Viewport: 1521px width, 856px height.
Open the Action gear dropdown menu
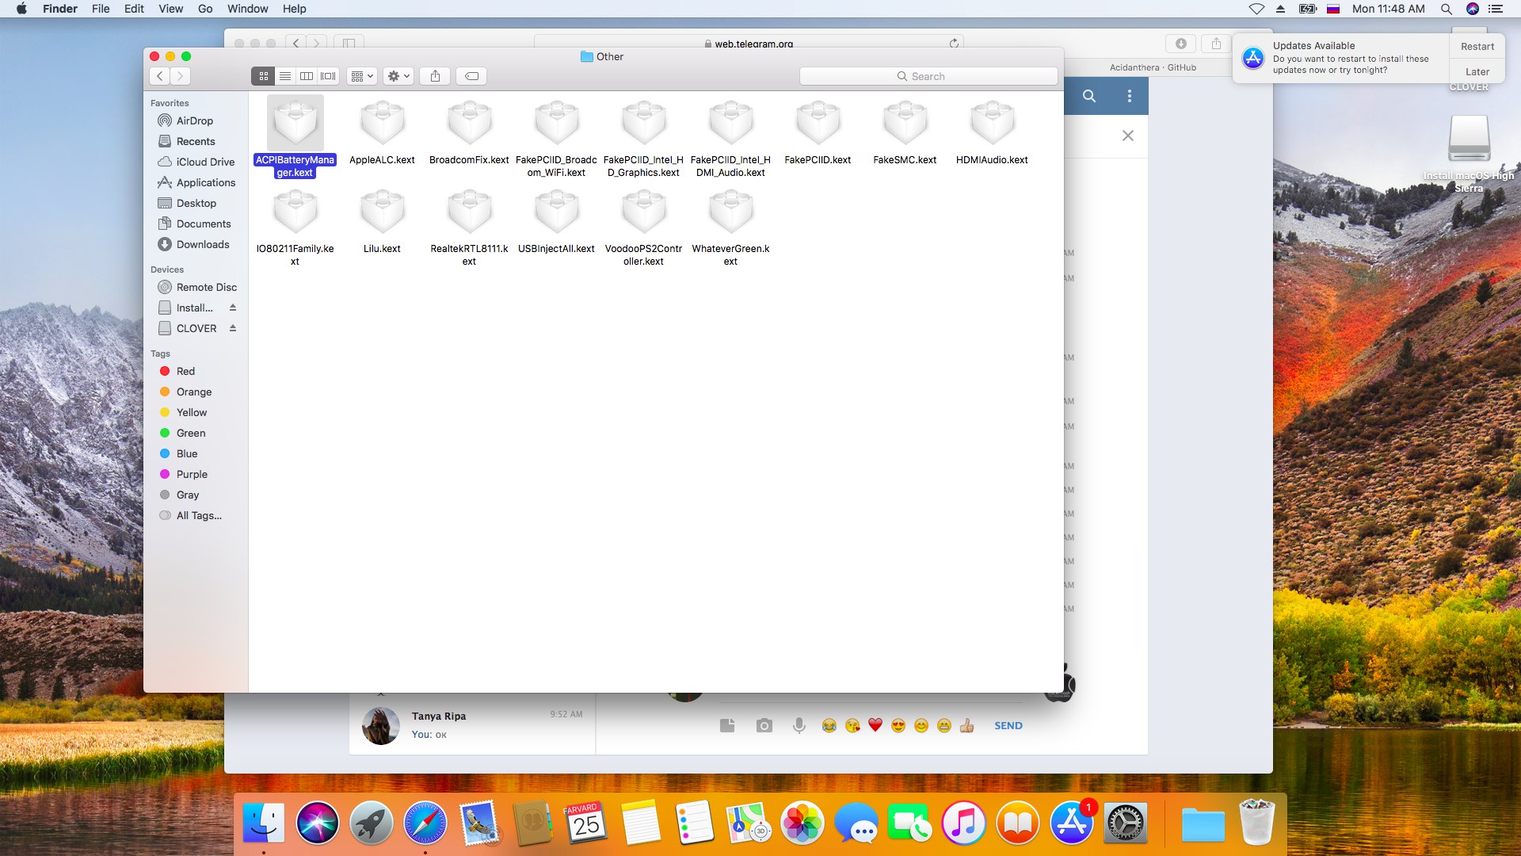point(398,76)
